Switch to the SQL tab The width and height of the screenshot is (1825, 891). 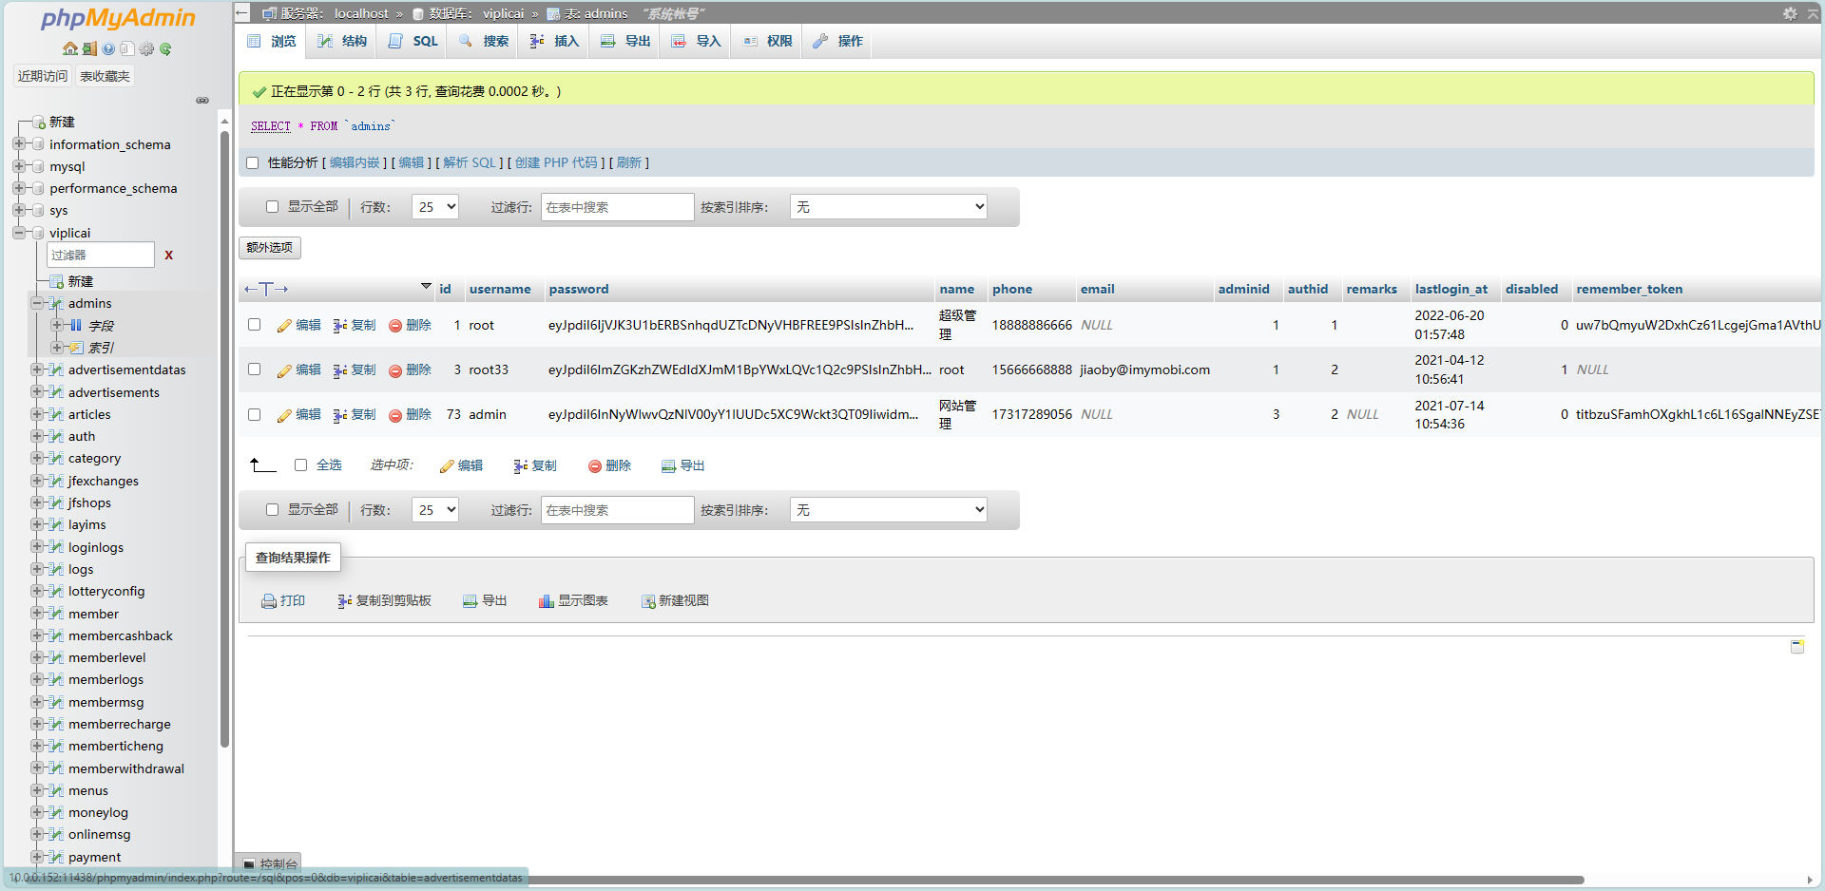click(414, 41)
